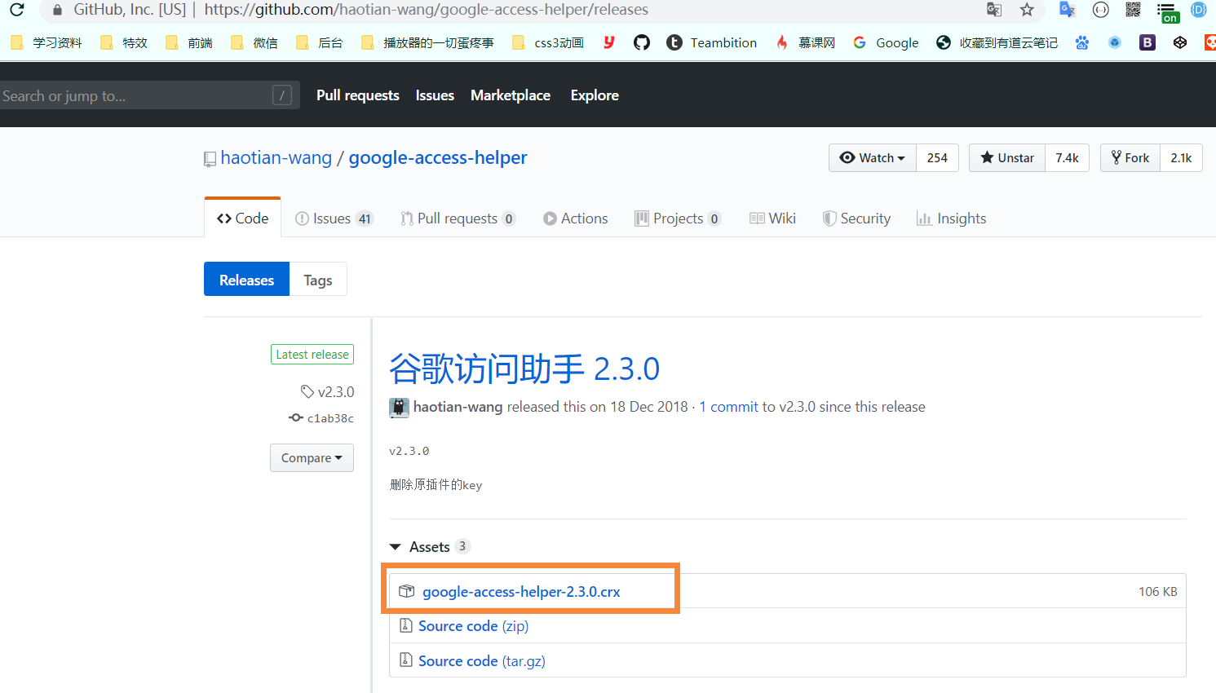Fork the repository

[x=1130, y=158]
